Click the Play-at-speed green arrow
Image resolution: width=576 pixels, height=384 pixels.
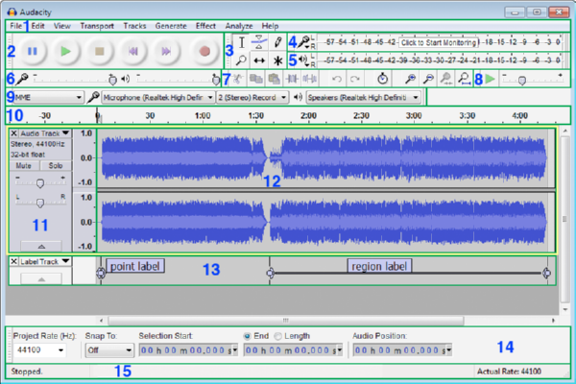(x=490, y=79)
